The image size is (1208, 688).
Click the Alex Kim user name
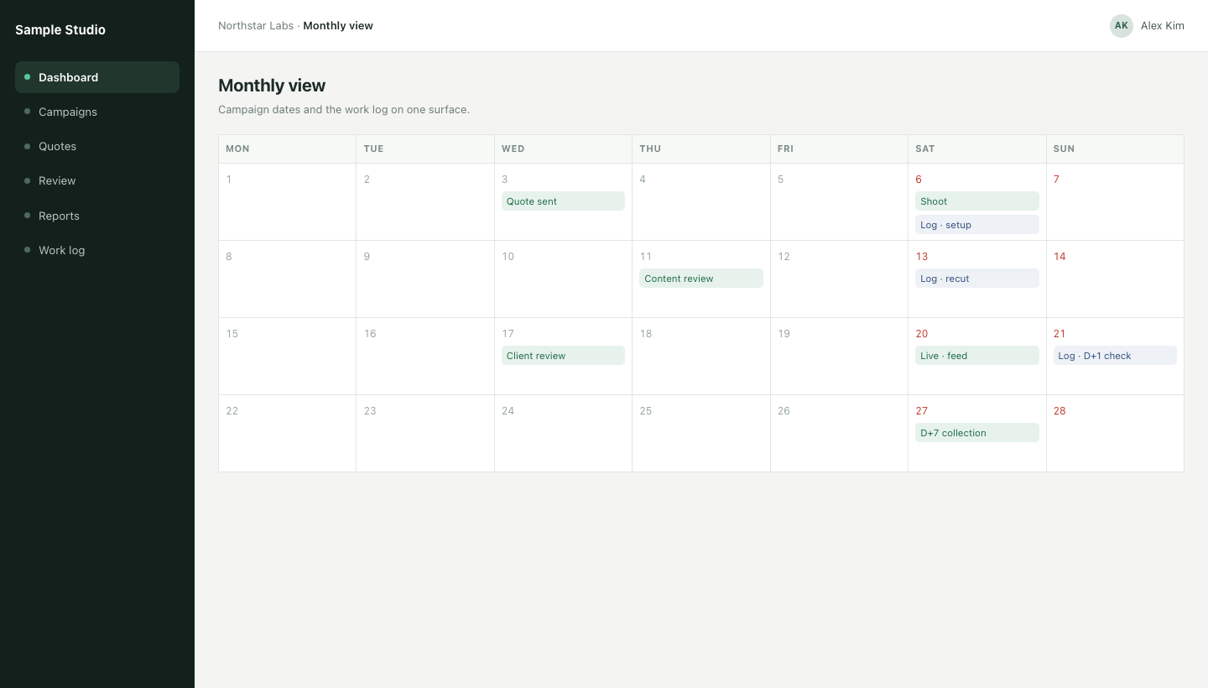point(1163,26)
